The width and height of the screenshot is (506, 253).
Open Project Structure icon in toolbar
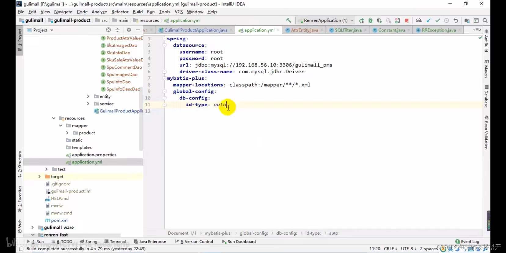[x=467, y=20]
